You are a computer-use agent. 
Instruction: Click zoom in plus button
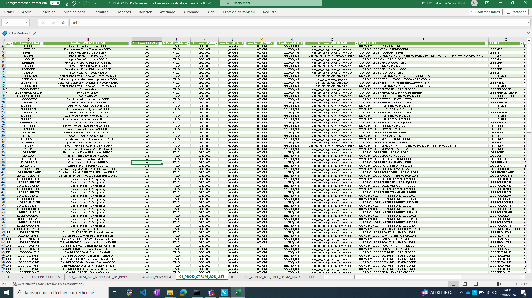coord(516,284)
